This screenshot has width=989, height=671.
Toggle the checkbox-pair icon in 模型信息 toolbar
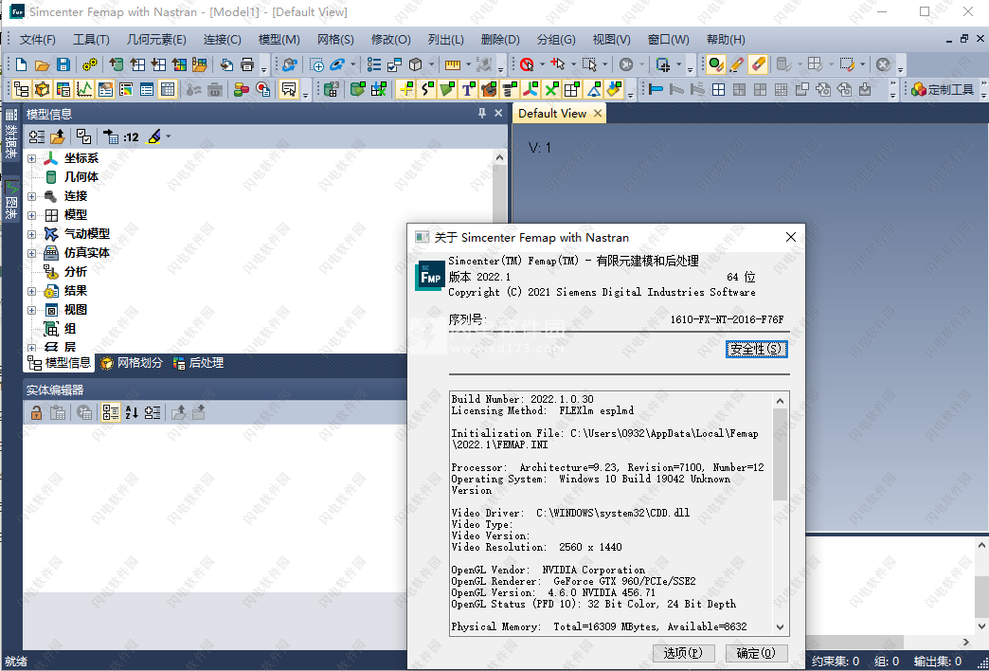pos(83,136)
